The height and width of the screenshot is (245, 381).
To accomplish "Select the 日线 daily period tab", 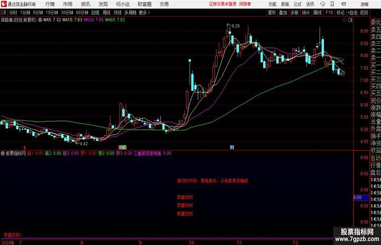I will (x=95, y=13).
